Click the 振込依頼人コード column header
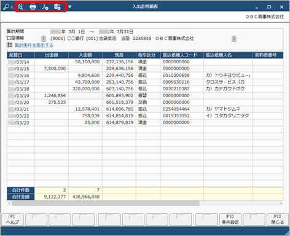 point(182,55)
